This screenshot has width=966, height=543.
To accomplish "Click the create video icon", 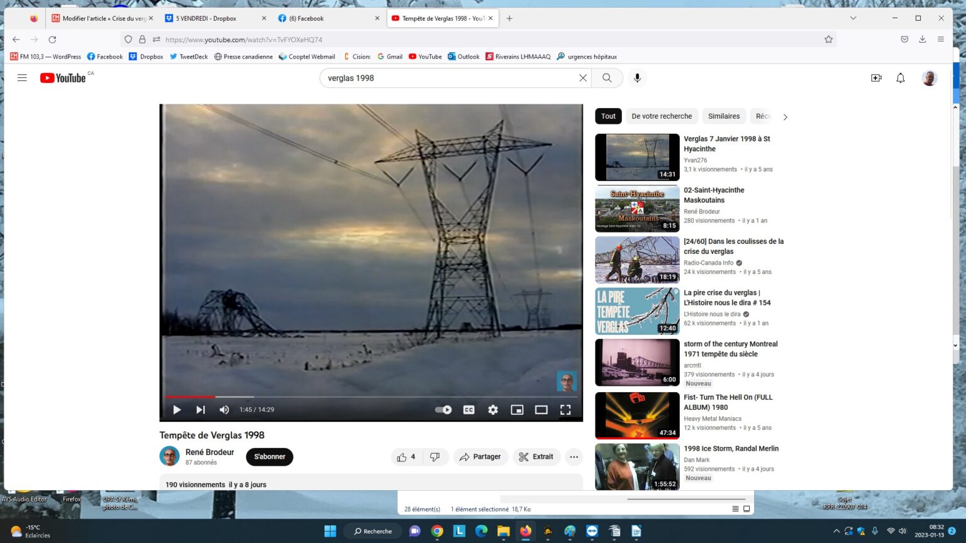I will pos(876,78).
